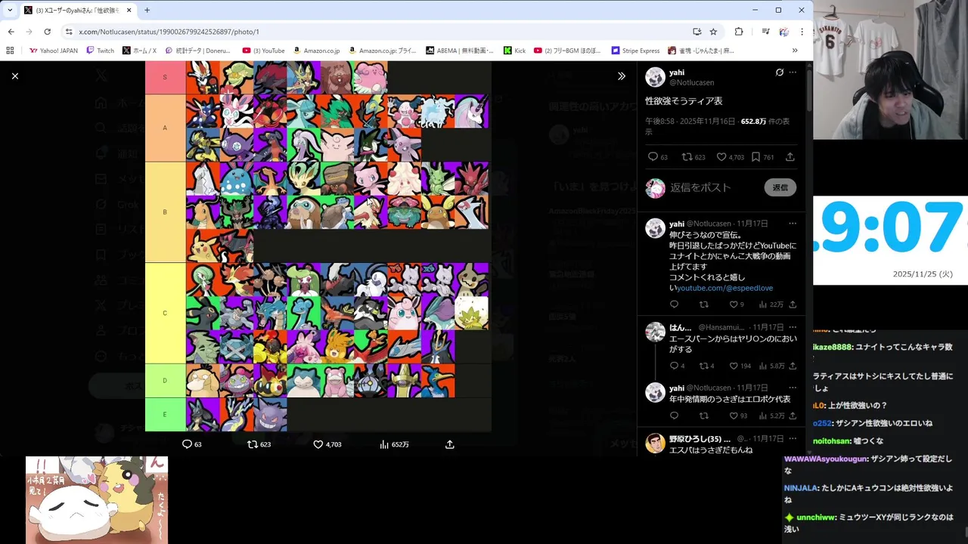Open the extensions puzzle icon
Screen dimensions: 968x544
pyautogui.click(x=739, y=32)
